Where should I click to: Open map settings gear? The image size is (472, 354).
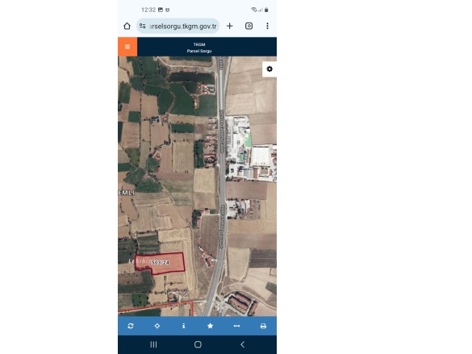click(x=269, y=69)
